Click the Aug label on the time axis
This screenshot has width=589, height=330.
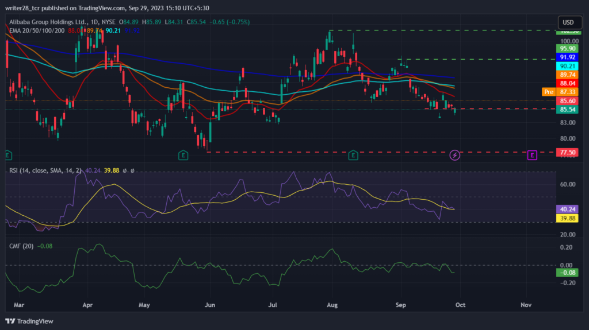click(x=332, y=305)
